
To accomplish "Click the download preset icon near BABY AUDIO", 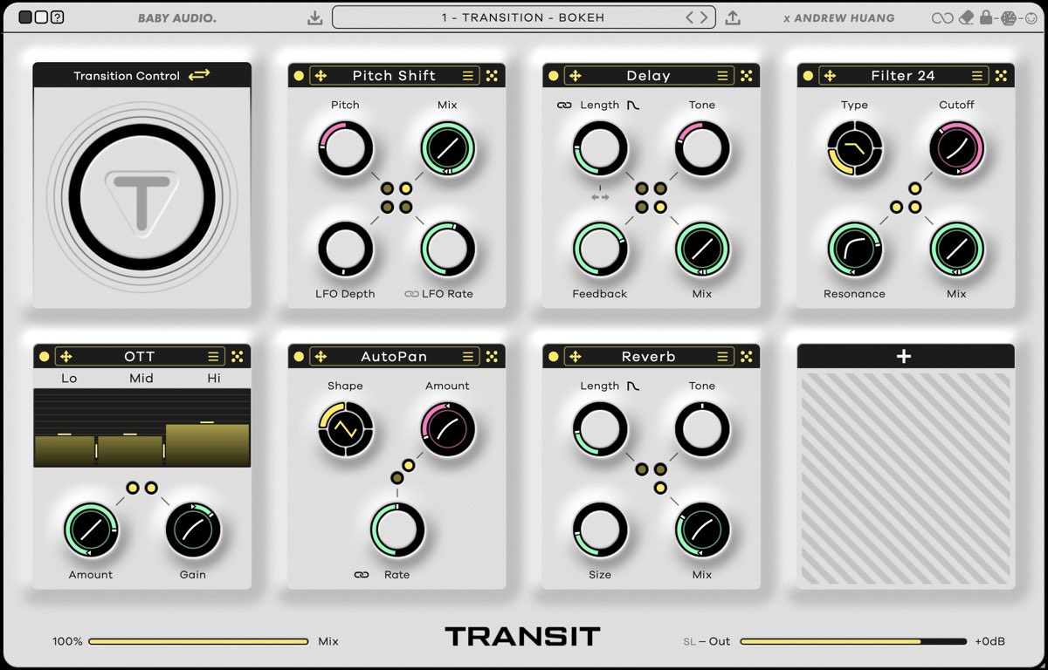I will tap(314, 17).
